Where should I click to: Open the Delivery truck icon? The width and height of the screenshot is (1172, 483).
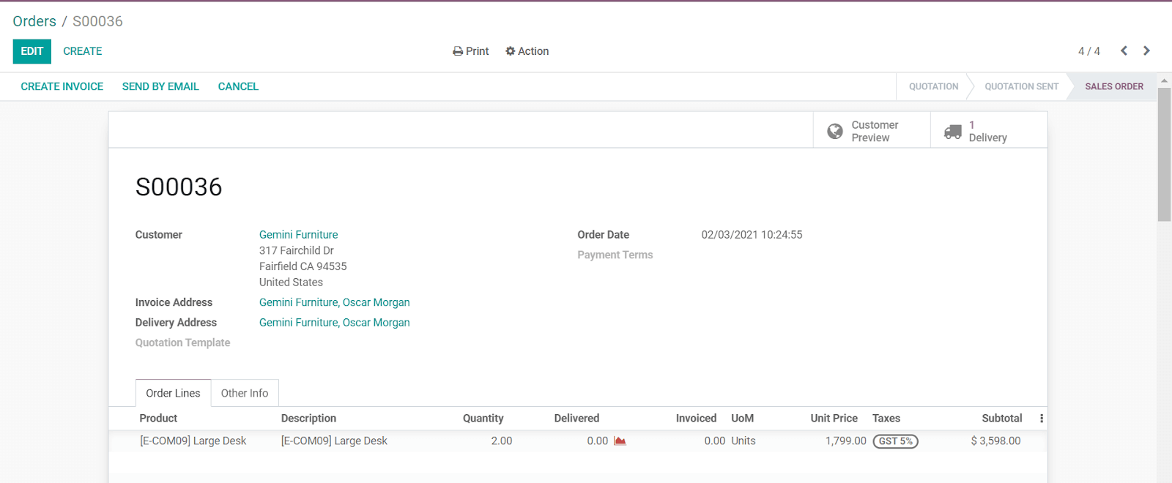click(952, 131)
